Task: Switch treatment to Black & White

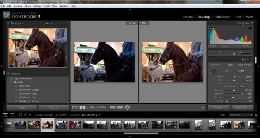Action: coord(245,65)
